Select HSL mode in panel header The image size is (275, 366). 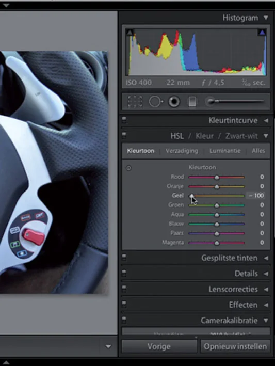pos(177,136)
